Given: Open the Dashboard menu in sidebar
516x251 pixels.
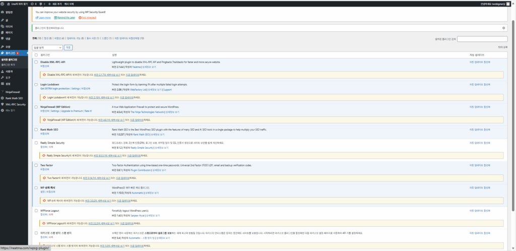Looking at the screenshot, I should (10, 11).
